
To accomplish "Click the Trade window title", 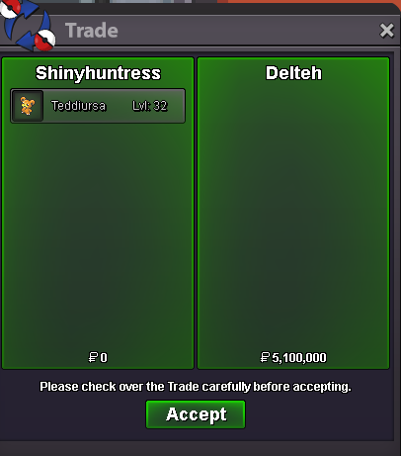I will click(x=92, y=31).
